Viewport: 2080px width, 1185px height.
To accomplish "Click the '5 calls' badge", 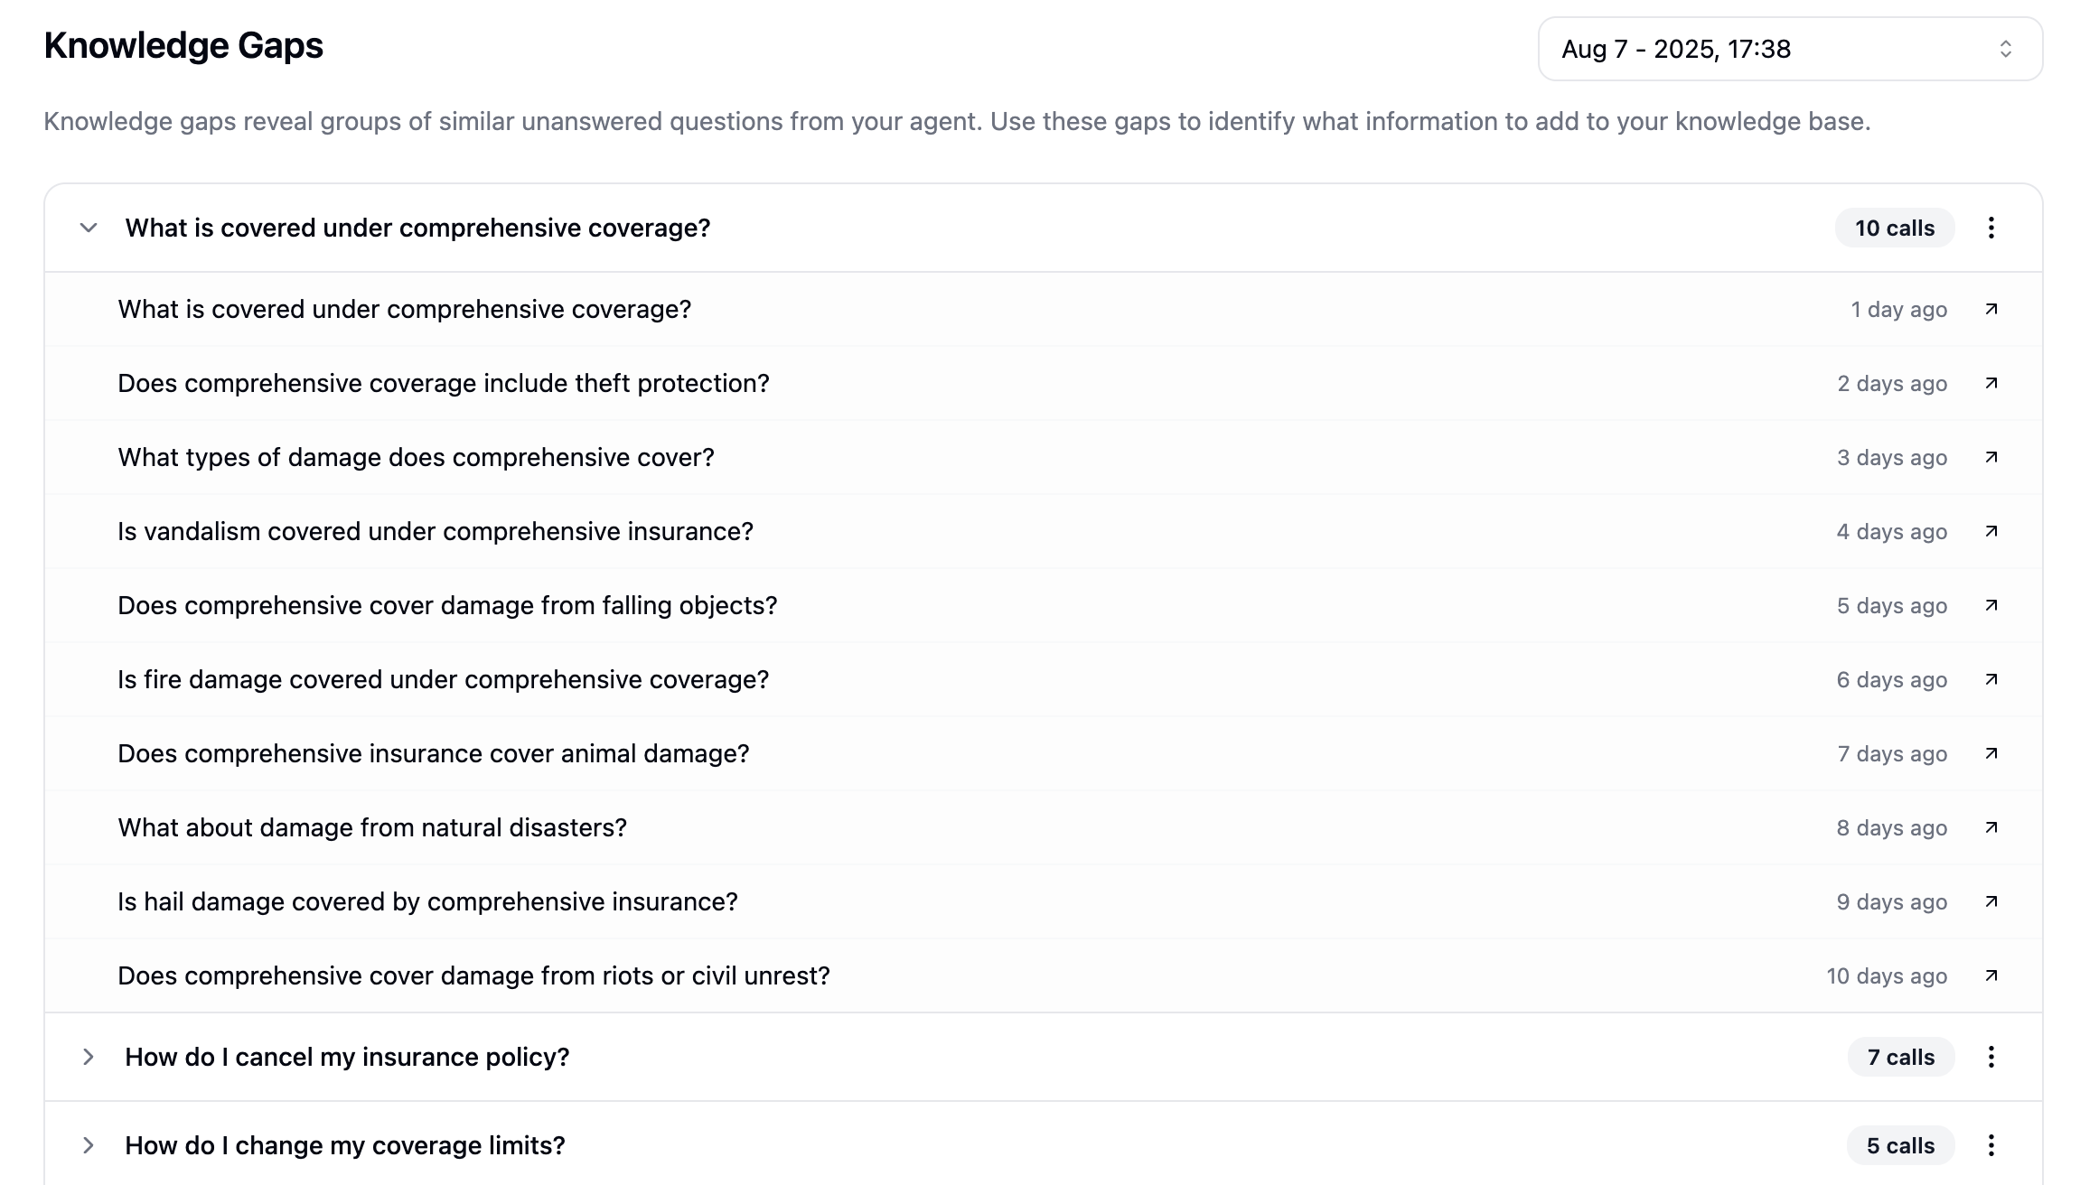I will (1900, 1146).
